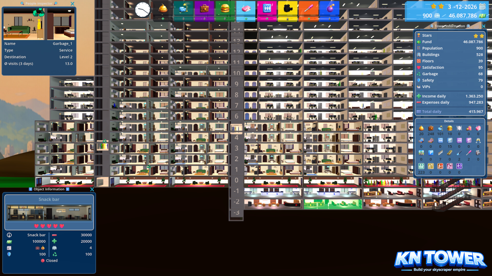Viewport: 492px width, 276px height.
Task: Click the restaurant plate icon in Details
Action: pyautogui.click(x=459, y=128)
